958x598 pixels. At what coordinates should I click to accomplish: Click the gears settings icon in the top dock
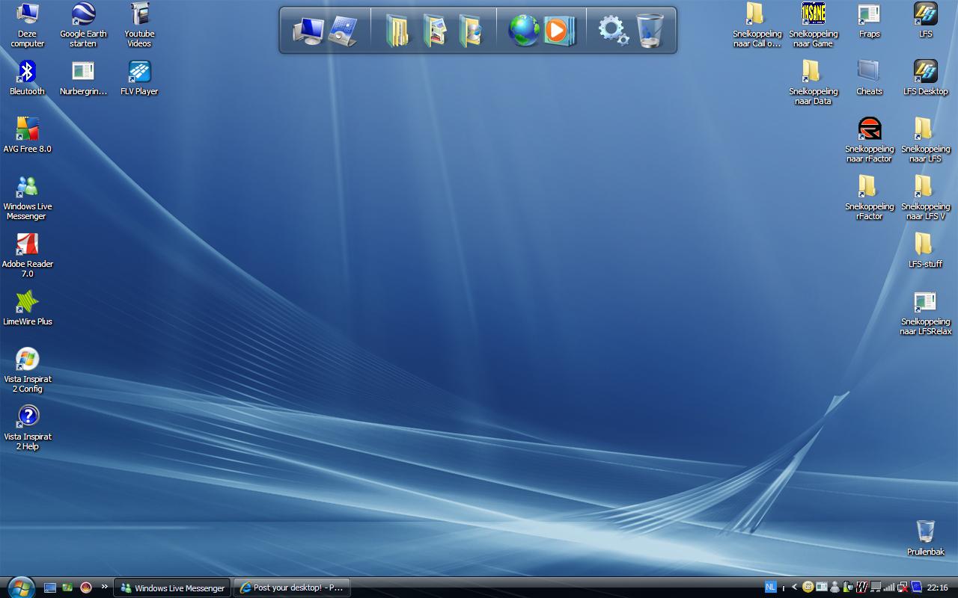613,31
